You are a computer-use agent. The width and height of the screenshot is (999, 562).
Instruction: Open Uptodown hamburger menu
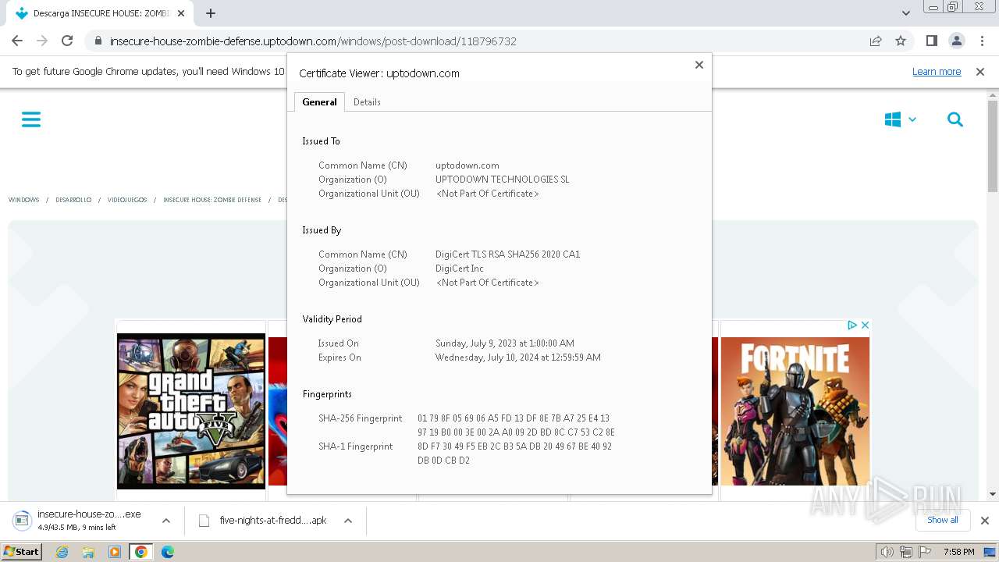31,119
